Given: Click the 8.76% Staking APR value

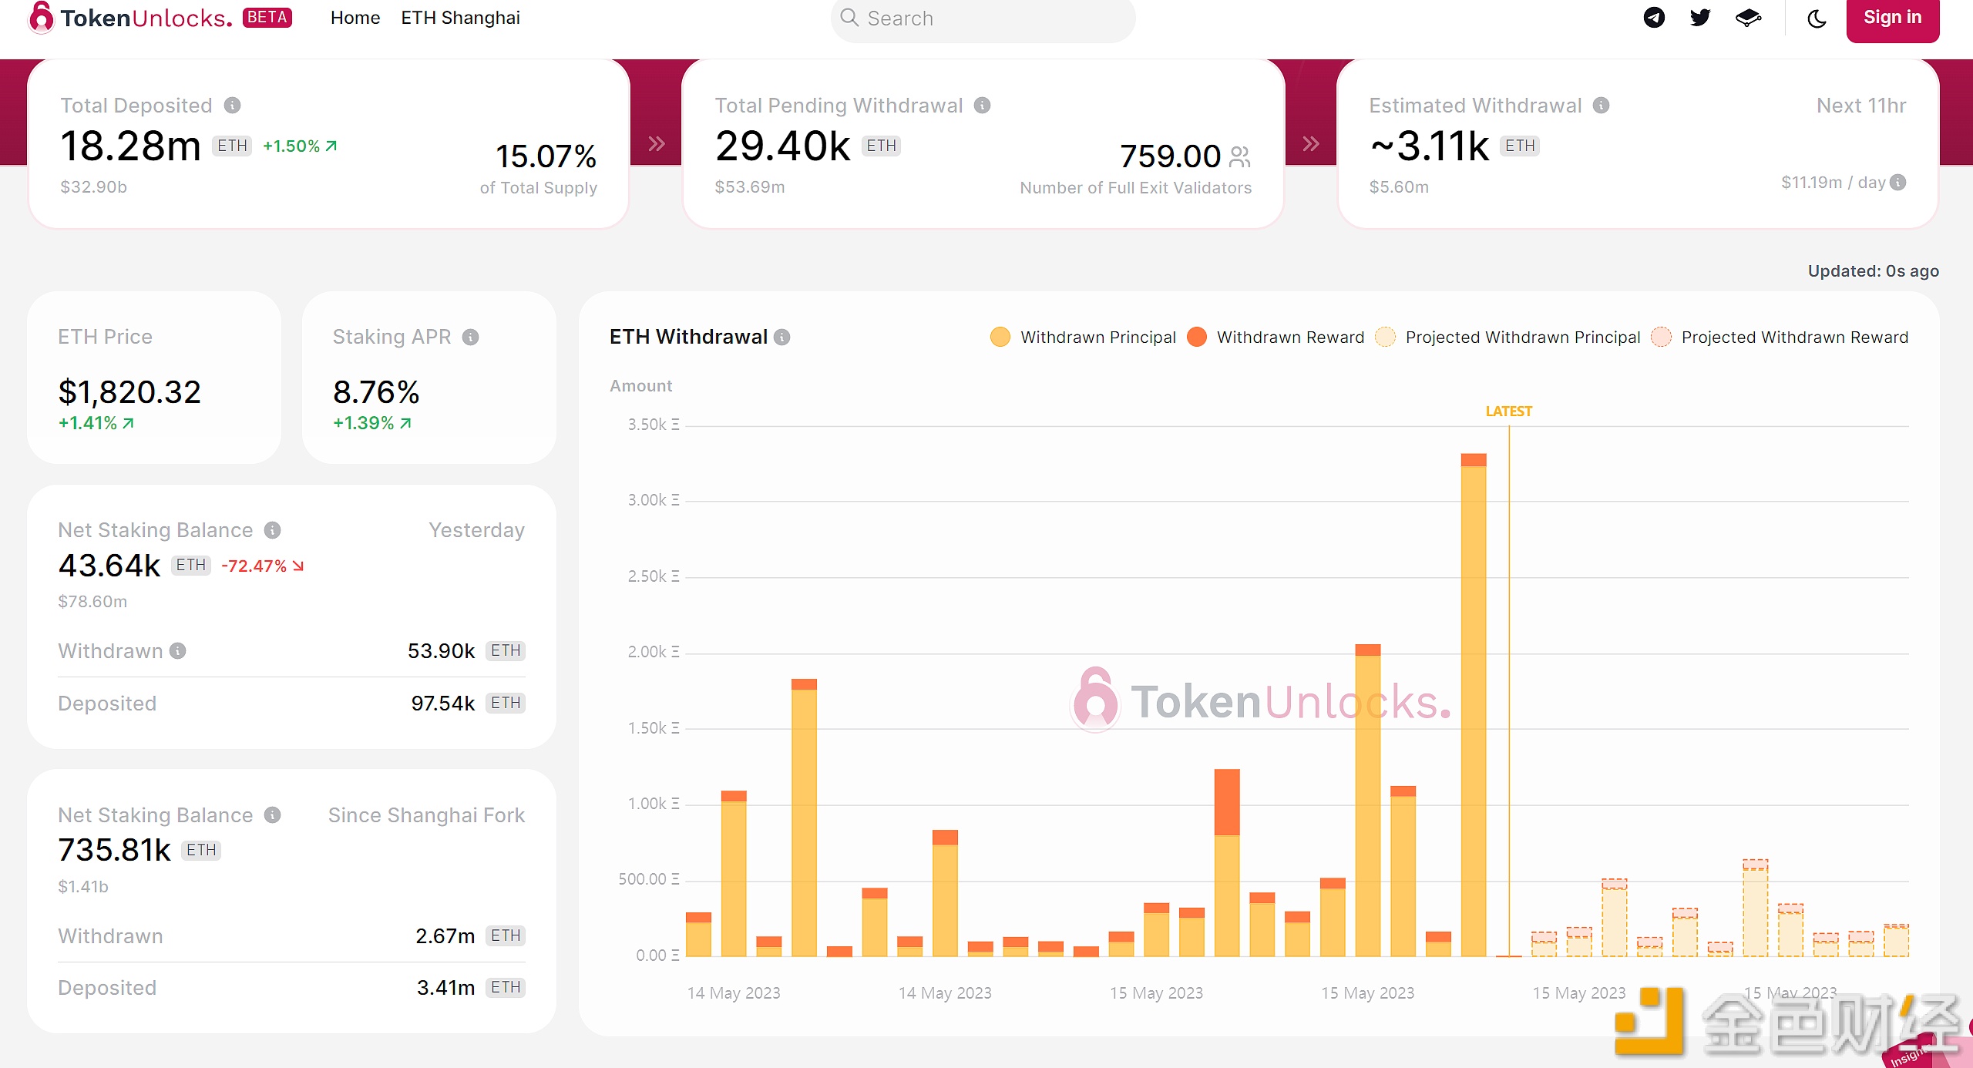Looking at the screenshot, I should [x=376, y=392].
